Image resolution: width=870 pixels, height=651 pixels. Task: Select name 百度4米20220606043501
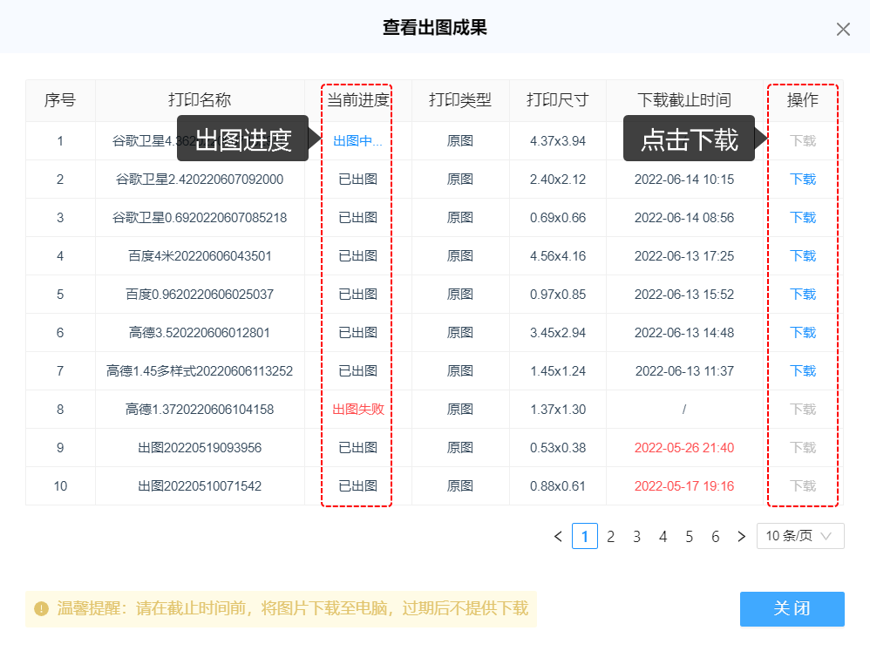coord(200,255)
